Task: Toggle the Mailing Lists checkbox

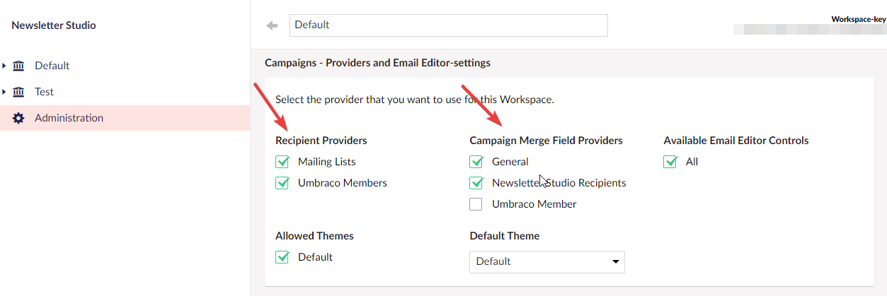Action: pos(282,162)
